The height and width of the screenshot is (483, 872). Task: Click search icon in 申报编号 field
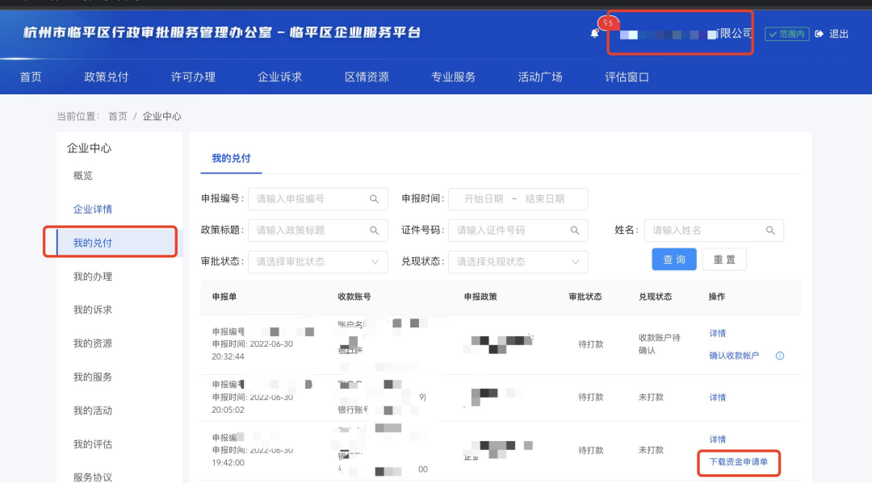tap(375, 198)
